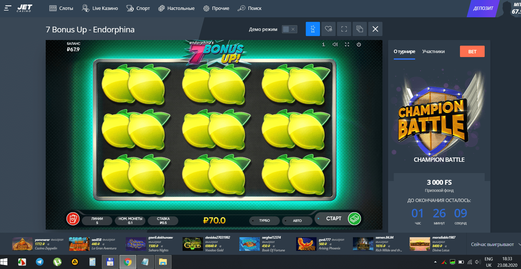This screenshot has width=521, height=269.
Task: Spin the reels with СТАРТ
Action: [x=334, y=218]
